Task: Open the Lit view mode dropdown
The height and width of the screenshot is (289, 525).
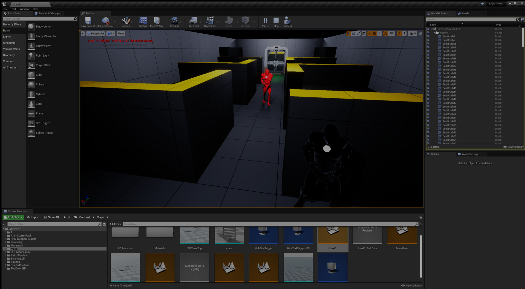Action: 111,33
